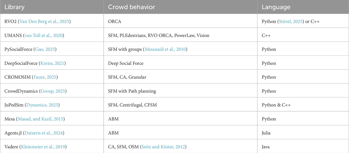Click the Library column header
The width and height of the screenshot is (349, 153).
(x=15, y=7)
